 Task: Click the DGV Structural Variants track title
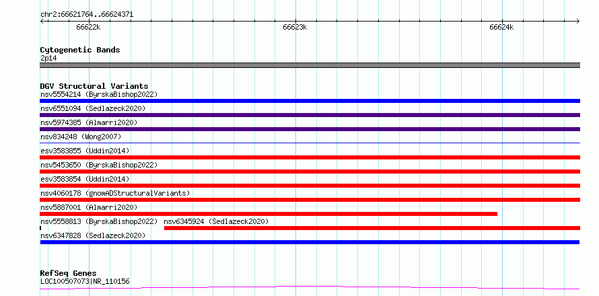[94, 86]
